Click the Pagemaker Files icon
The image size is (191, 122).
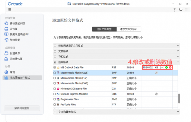[x=58, y=99]
